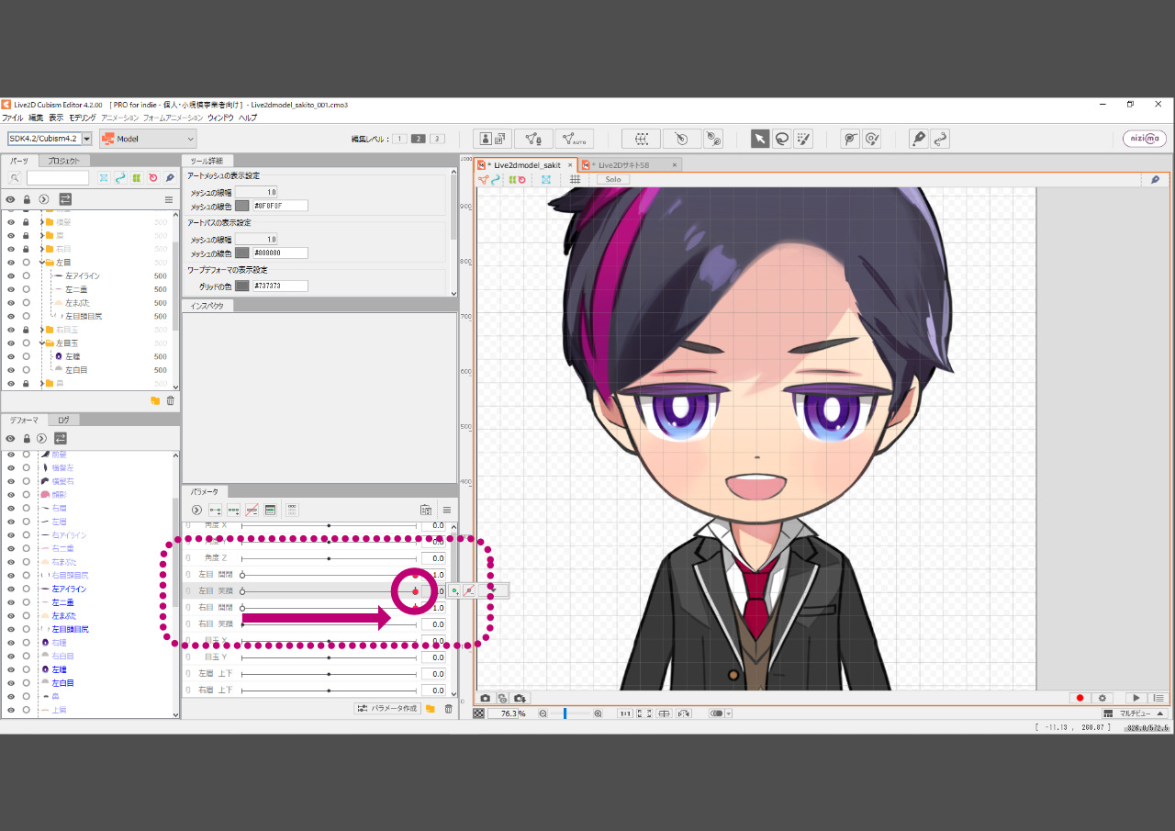The height and width of the screenshot is (831, 1175).
Task: Open the Parts panel hamburger menu
Action: click(169, 199)
